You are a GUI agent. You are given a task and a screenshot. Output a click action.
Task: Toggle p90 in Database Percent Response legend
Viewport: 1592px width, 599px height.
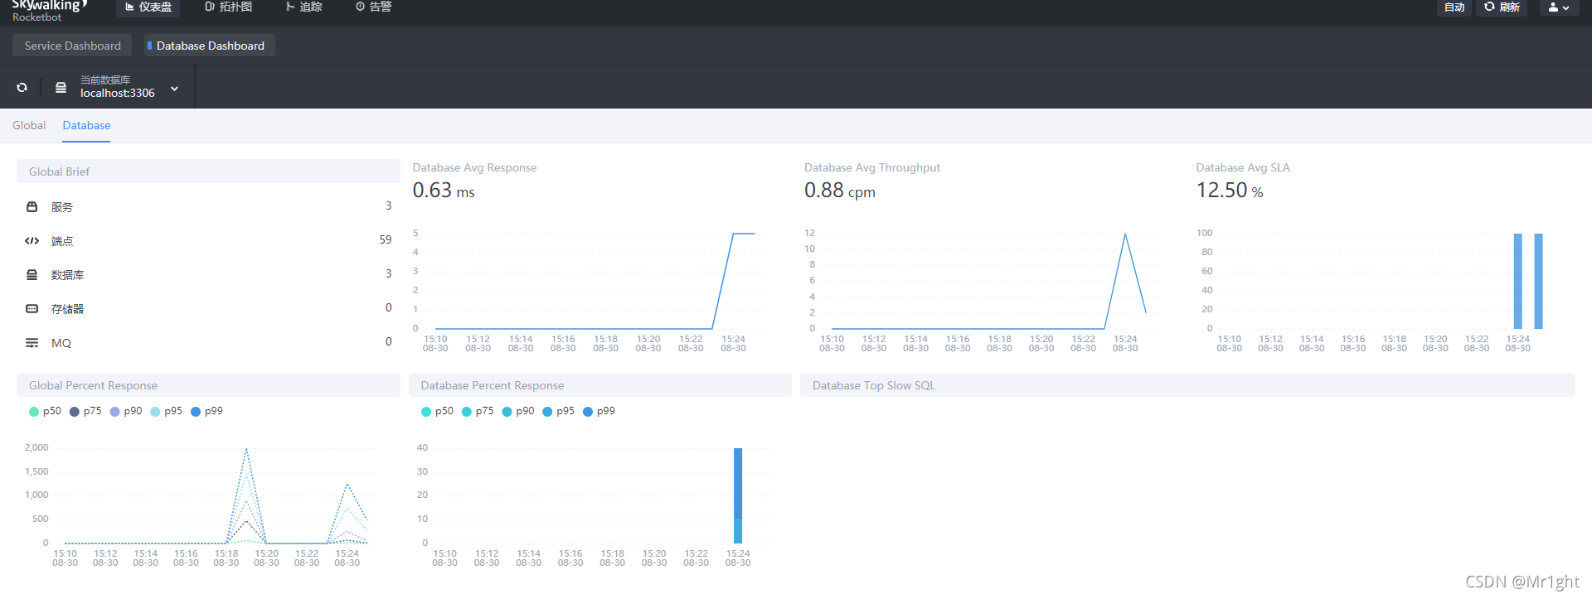click(x=518, y=411)
